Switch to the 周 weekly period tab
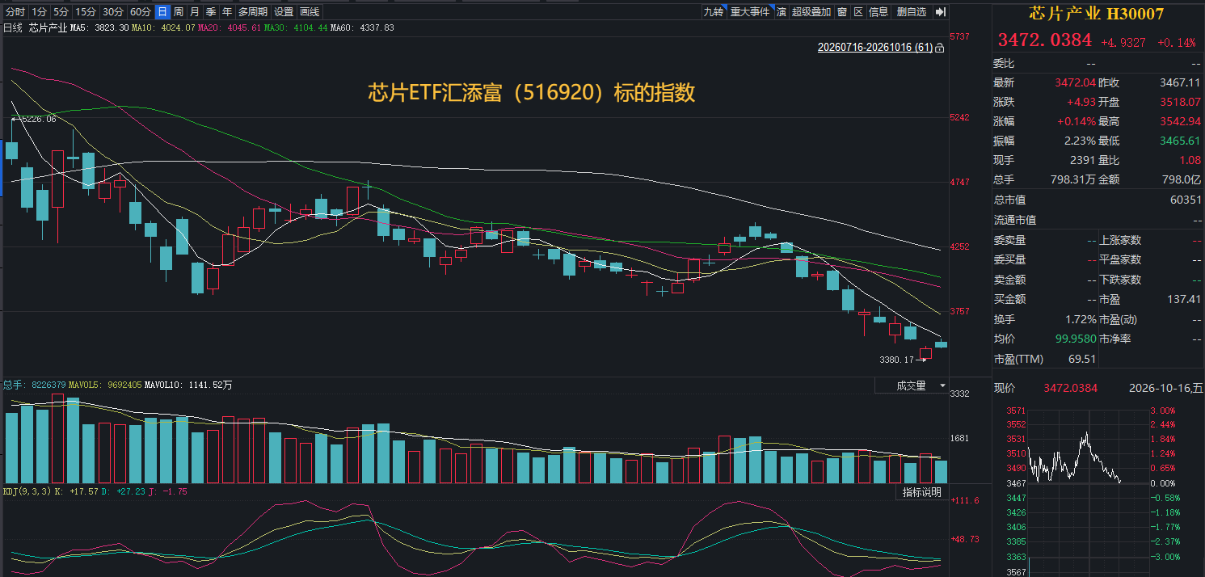The height and width of the screenshot is (577, 1205). [x=178, y=12]
